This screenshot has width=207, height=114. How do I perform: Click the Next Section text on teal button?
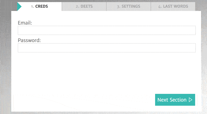[172, 100]
